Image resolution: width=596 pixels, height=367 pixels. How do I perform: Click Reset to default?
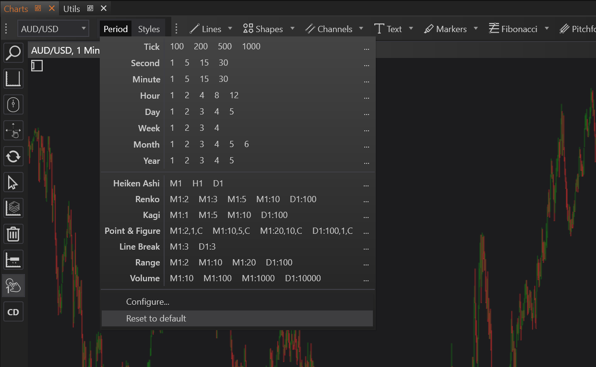(x=156, y=319)
